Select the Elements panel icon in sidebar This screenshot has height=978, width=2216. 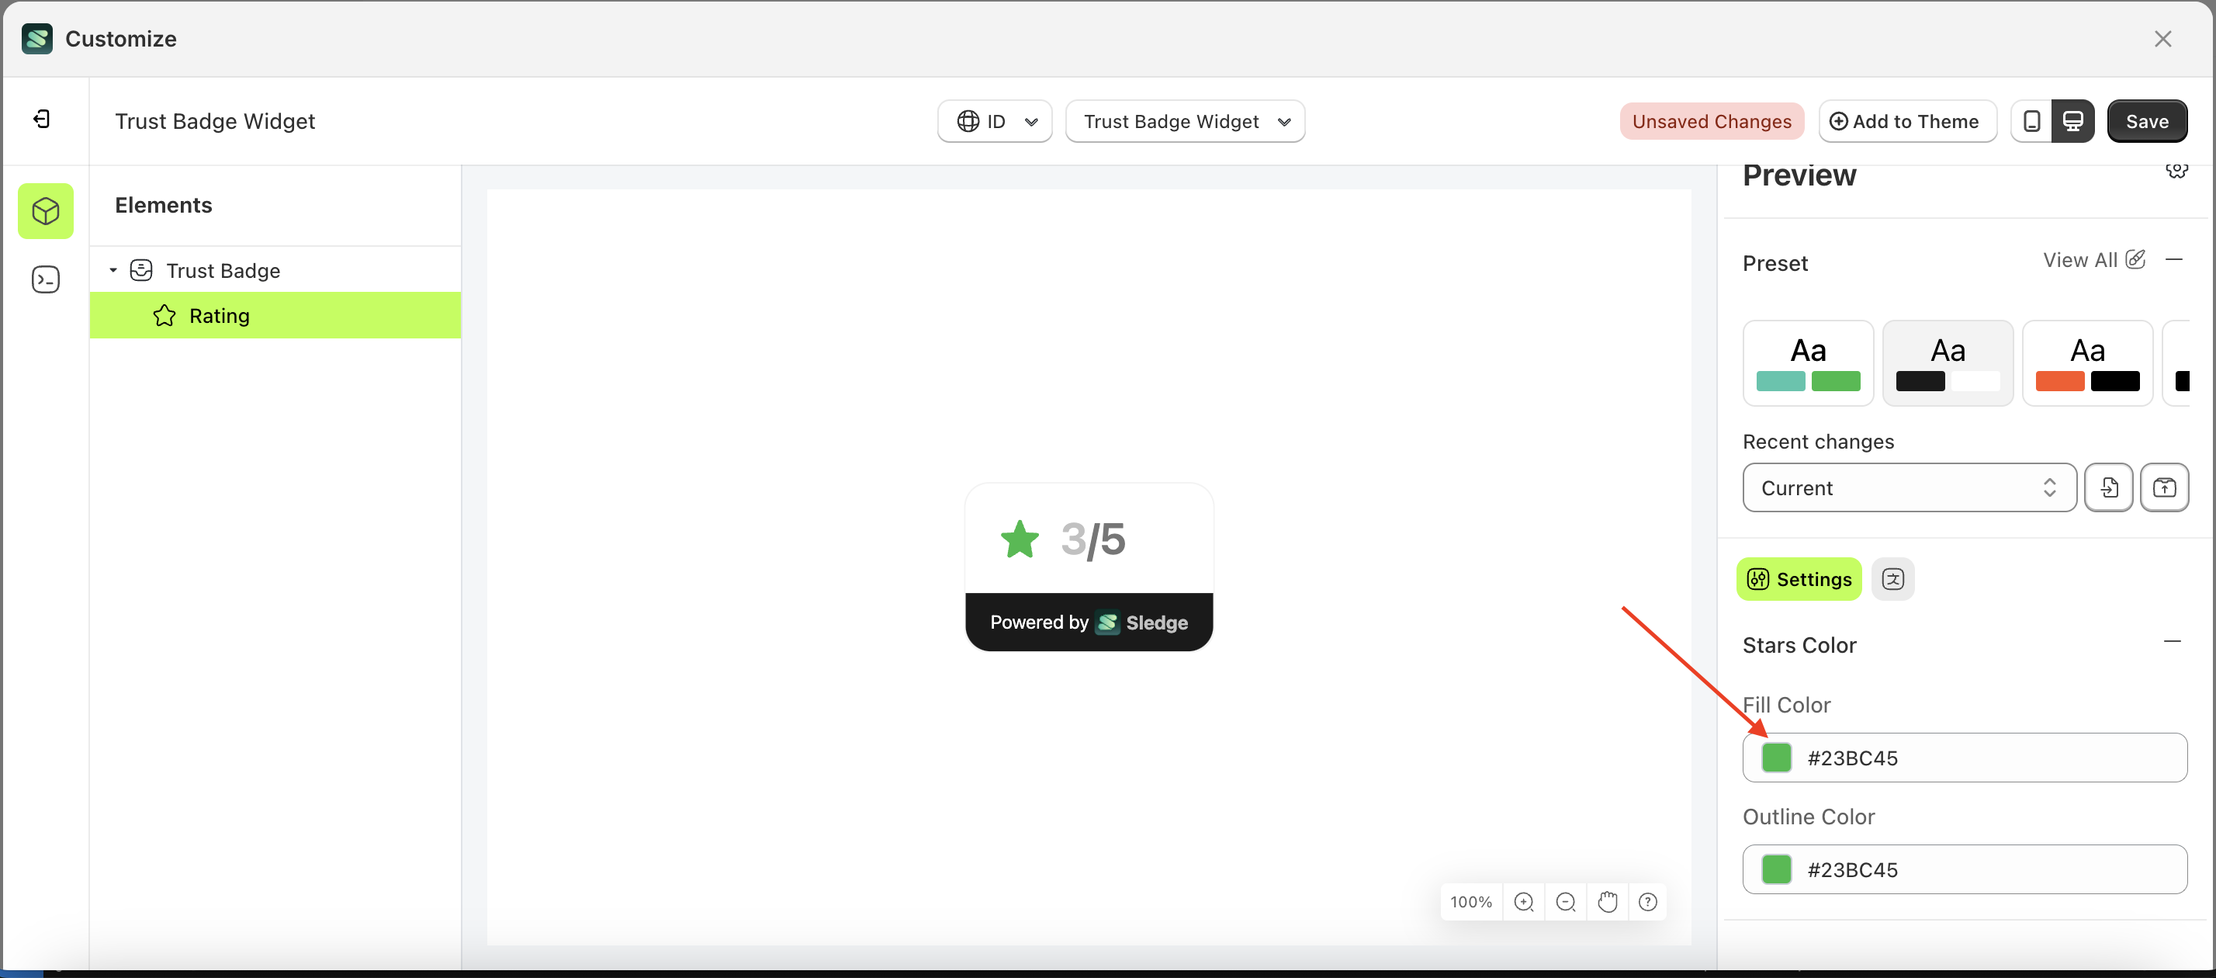point(45,211)
